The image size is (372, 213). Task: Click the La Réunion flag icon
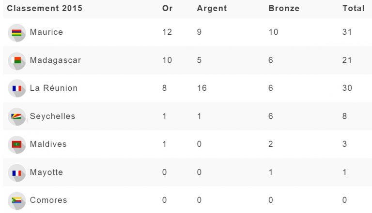click(17, 89)
